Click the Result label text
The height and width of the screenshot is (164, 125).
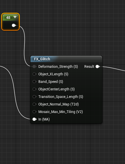click(89, 67)
